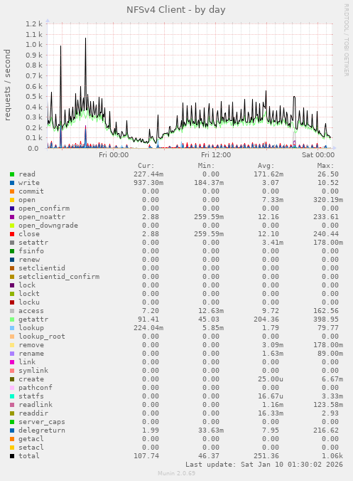Click the 'write' legend label

tap(29, 183)
